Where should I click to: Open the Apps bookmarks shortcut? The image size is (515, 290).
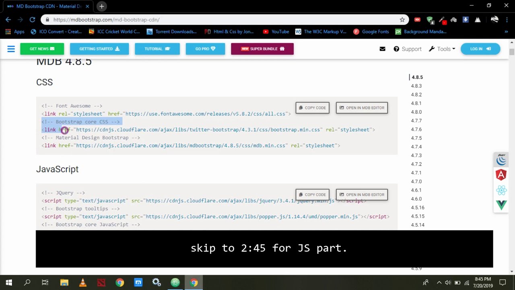pyautogui.click(x=14, y=31)
